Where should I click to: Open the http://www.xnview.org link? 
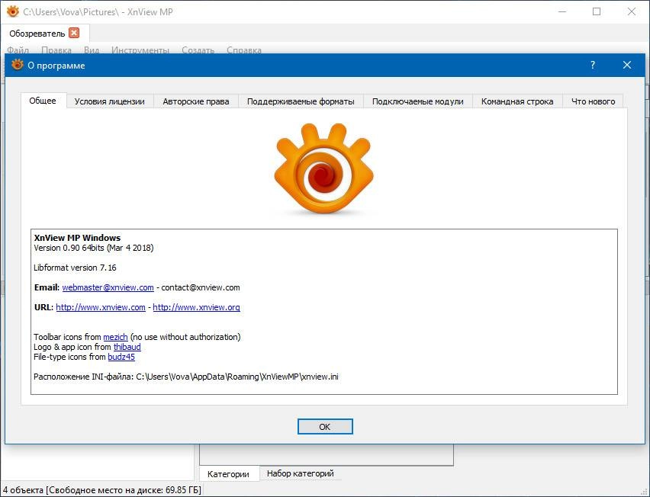point(197,307)
